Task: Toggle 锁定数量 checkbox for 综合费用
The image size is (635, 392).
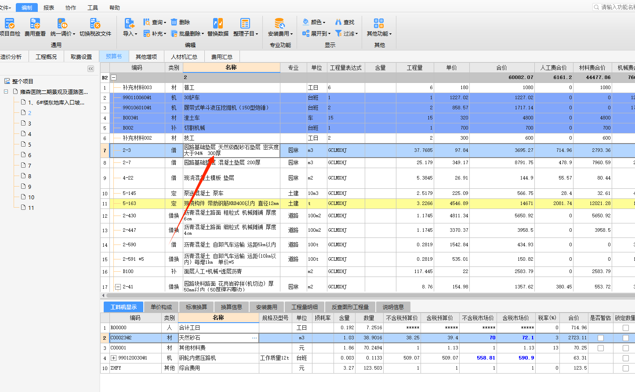Action: tap(626, 368)
